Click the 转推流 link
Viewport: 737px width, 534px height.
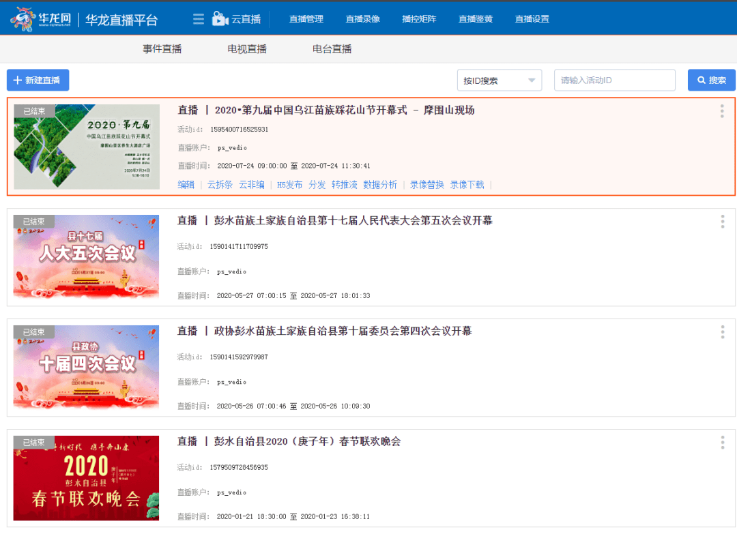[x=344, y=185]
